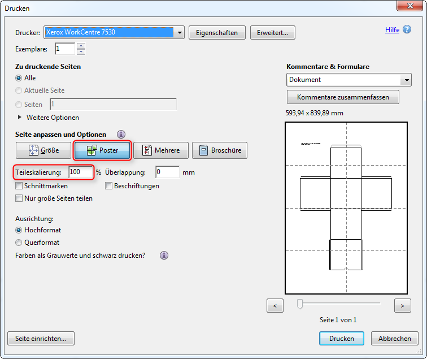Screen dimensions: 427x359
Task: Click the poster print preview thumbnail
Action: [346, 208]
